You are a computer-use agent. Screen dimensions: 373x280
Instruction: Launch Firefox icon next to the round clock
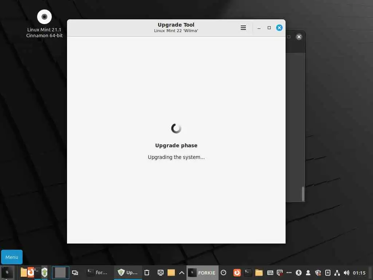[237, 272]
